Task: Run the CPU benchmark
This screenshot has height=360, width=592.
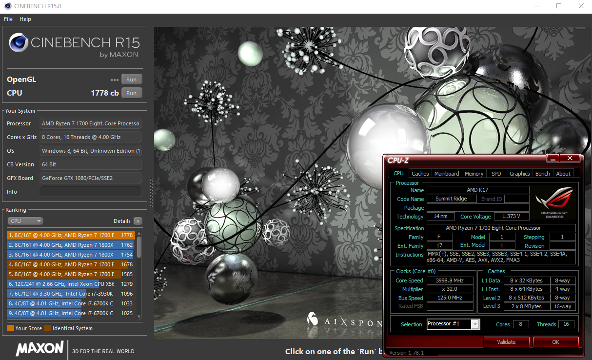Action: 131,93
